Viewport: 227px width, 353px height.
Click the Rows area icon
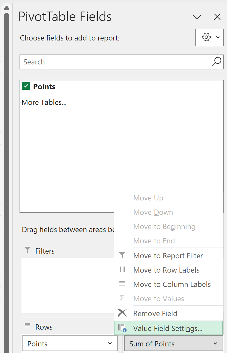point(28,326)
